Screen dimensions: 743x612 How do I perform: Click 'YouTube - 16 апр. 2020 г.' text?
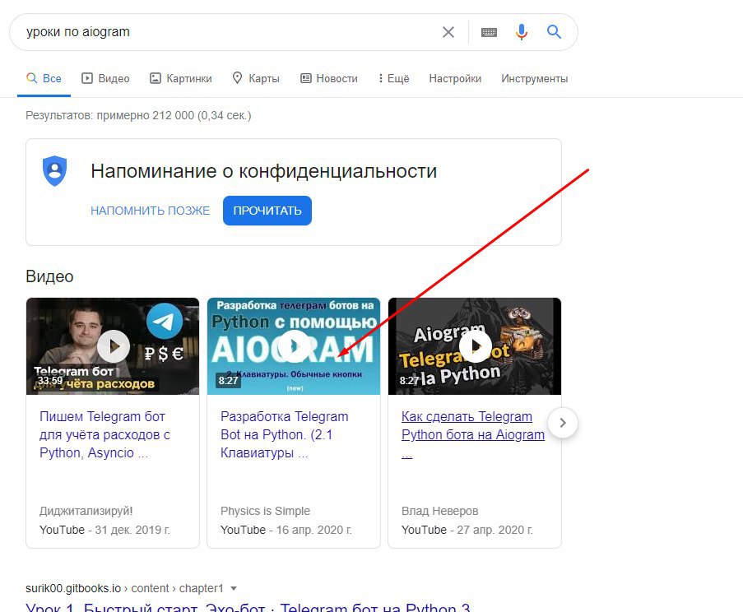click(286, 530)
